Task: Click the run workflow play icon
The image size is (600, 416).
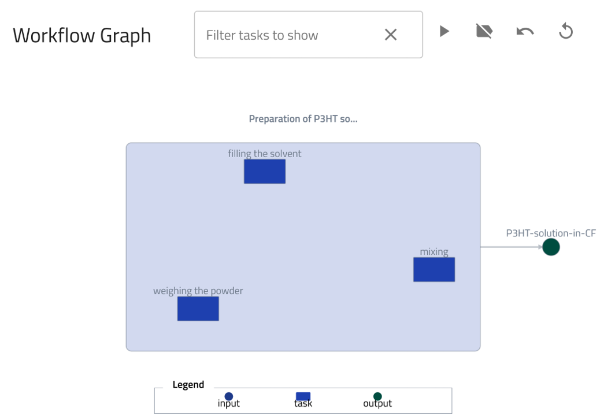Action: pos(444,31)
